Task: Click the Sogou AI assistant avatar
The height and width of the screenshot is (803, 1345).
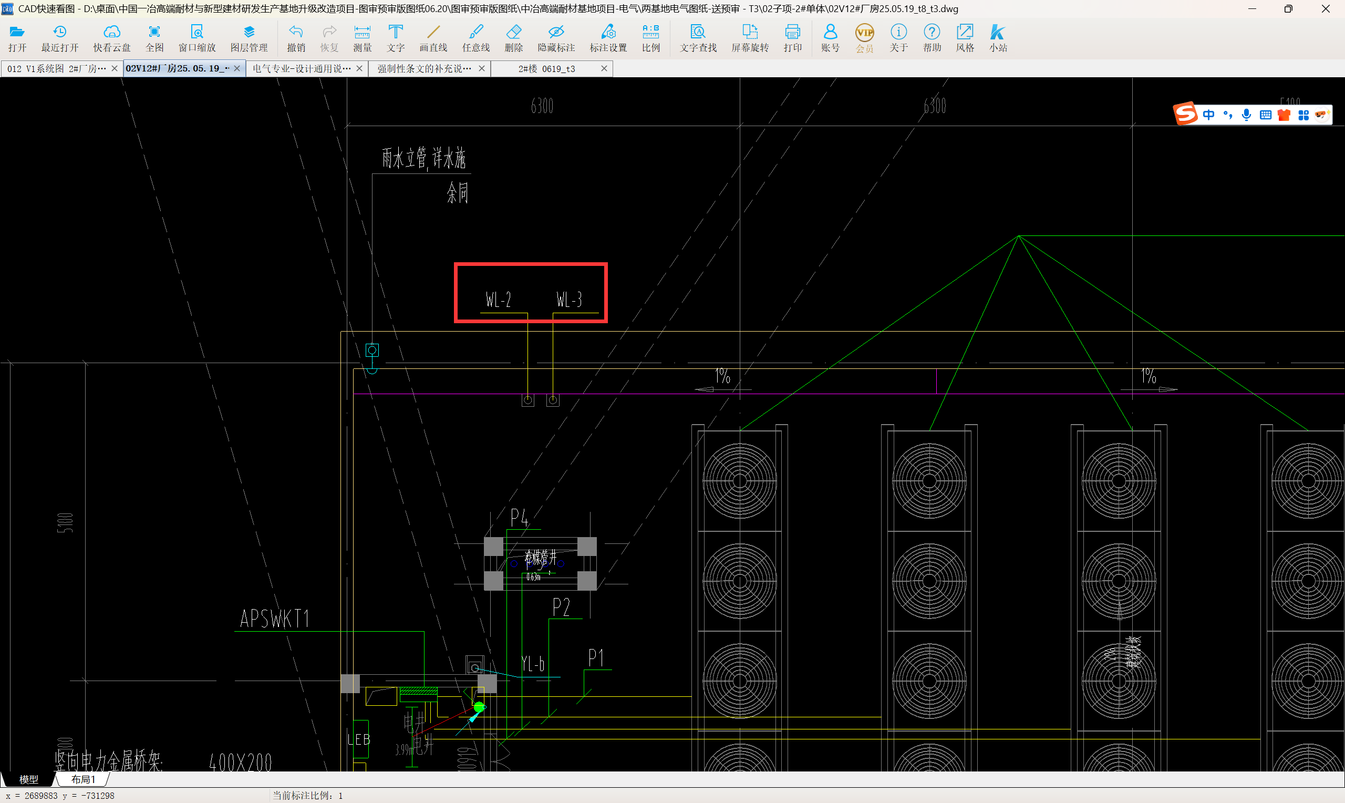Action: 1322,115
